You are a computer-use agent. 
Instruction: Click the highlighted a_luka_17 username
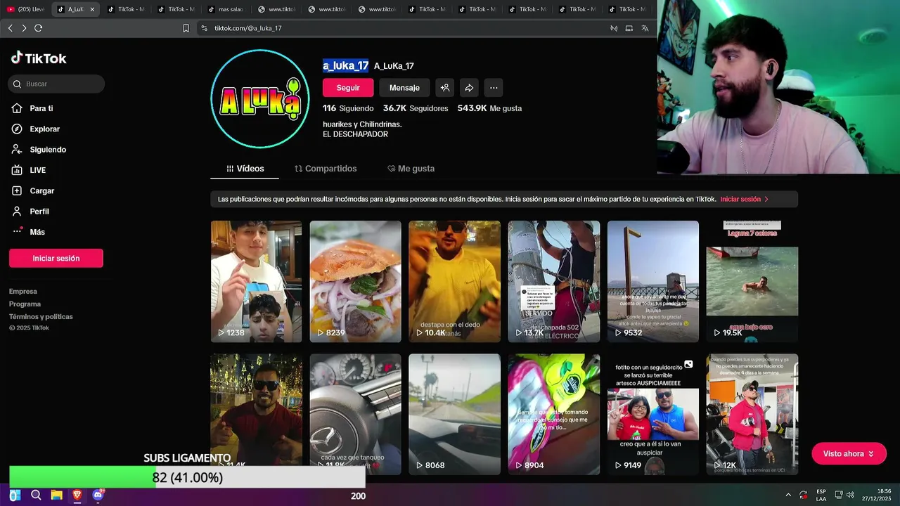(x=345, y=65)
